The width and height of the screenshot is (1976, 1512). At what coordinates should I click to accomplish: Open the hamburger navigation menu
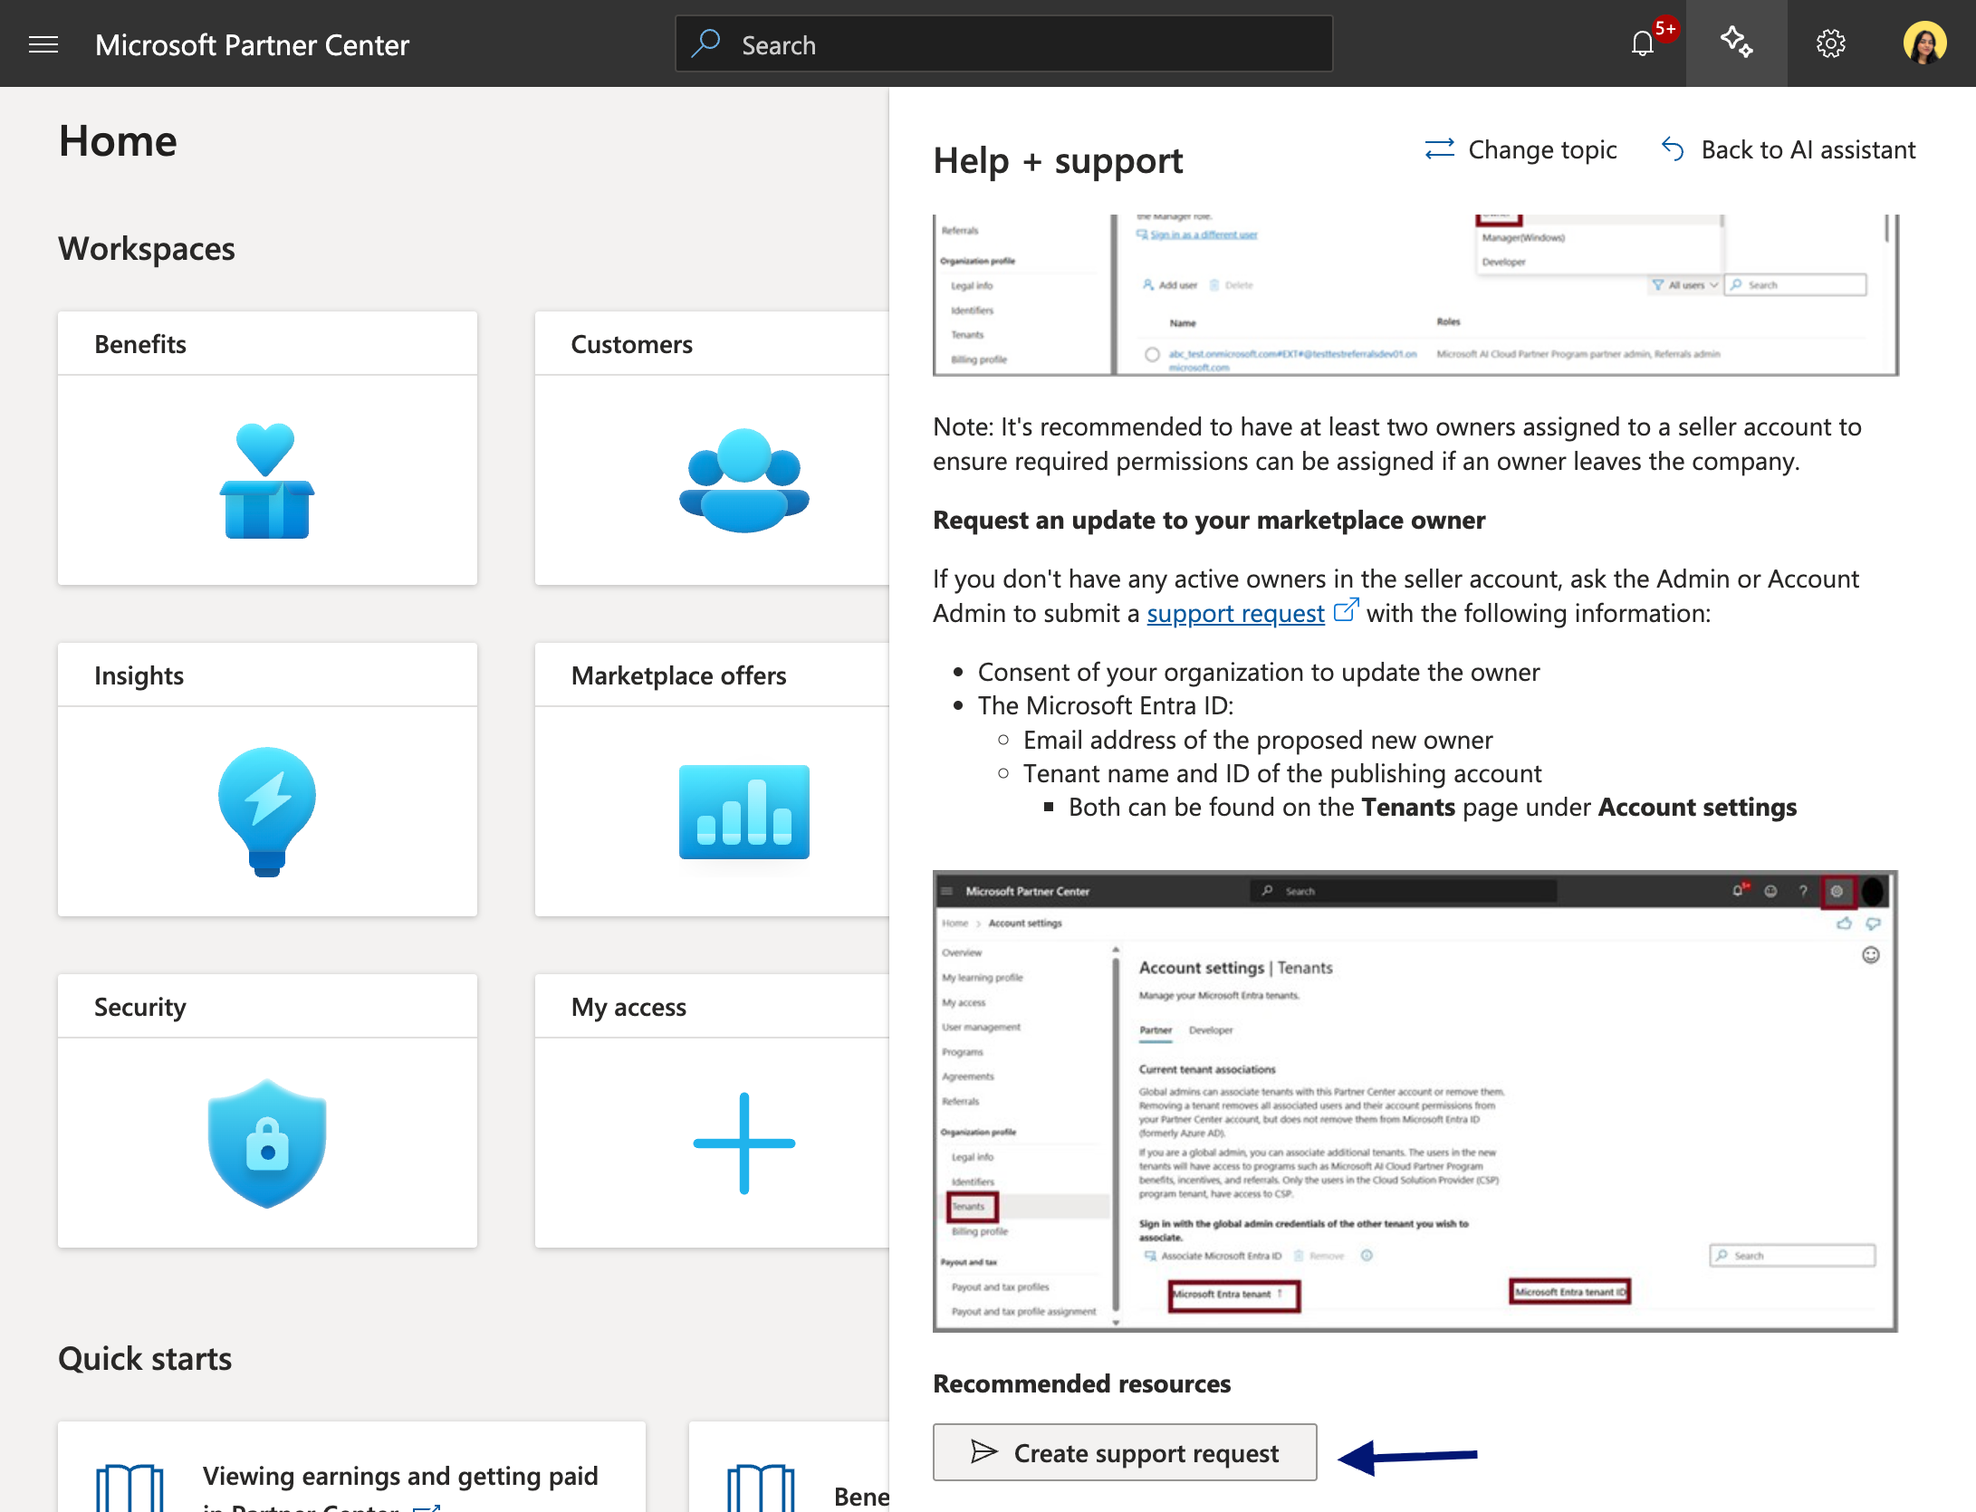tap(43, 44)
